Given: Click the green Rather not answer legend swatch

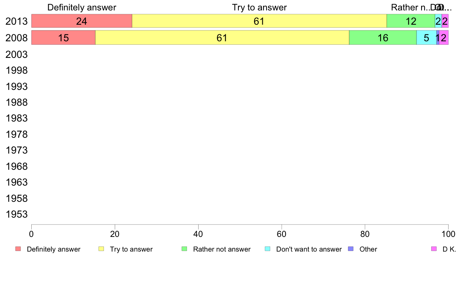Looking at the screenshot, I should tap(184, 249).
